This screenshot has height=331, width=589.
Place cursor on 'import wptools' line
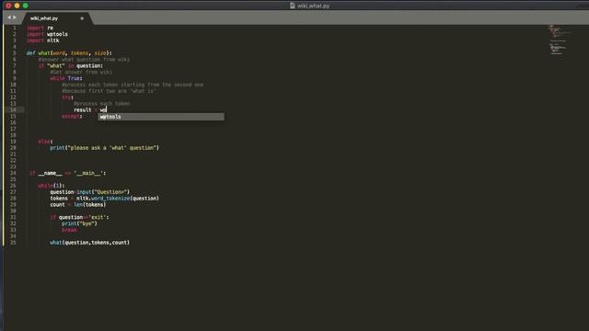point(47,34)
